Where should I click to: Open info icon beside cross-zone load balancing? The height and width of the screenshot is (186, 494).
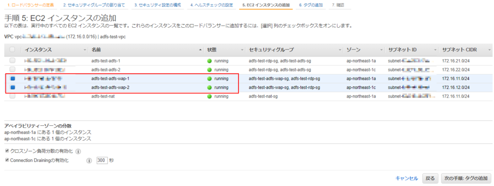(78, 152)
